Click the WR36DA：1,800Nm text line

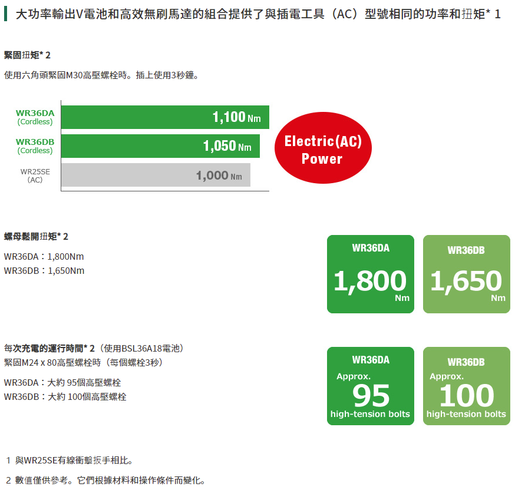coord(44,256)
